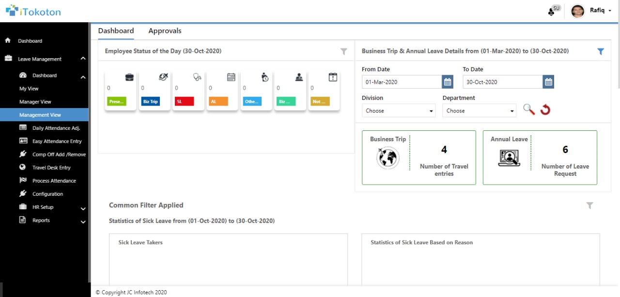The width and height of the screenshot is (620, 297).
Task: Click the Reports document icon
Action: (x=22, y=219)
